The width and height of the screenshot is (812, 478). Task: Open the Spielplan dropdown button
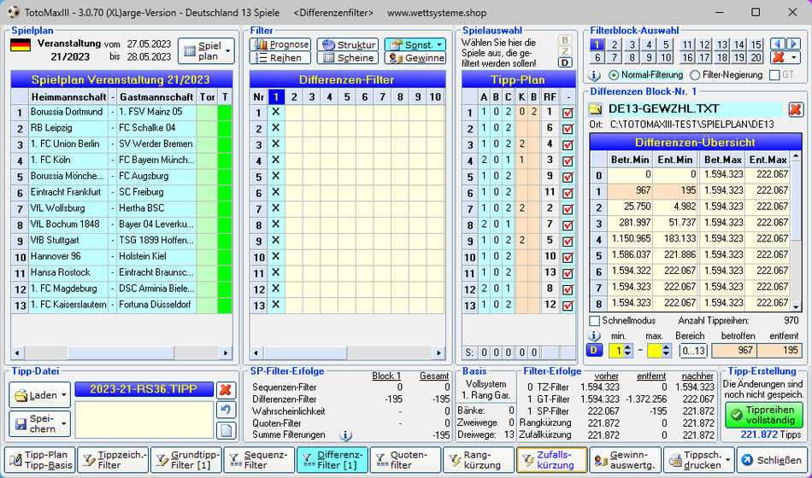[x=206, y=50]
